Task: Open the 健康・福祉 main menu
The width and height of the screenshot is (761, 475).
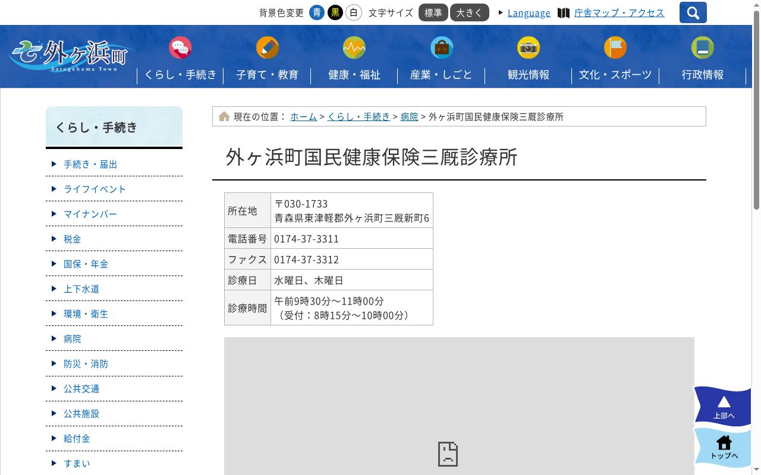Action: tap(354, 75)
